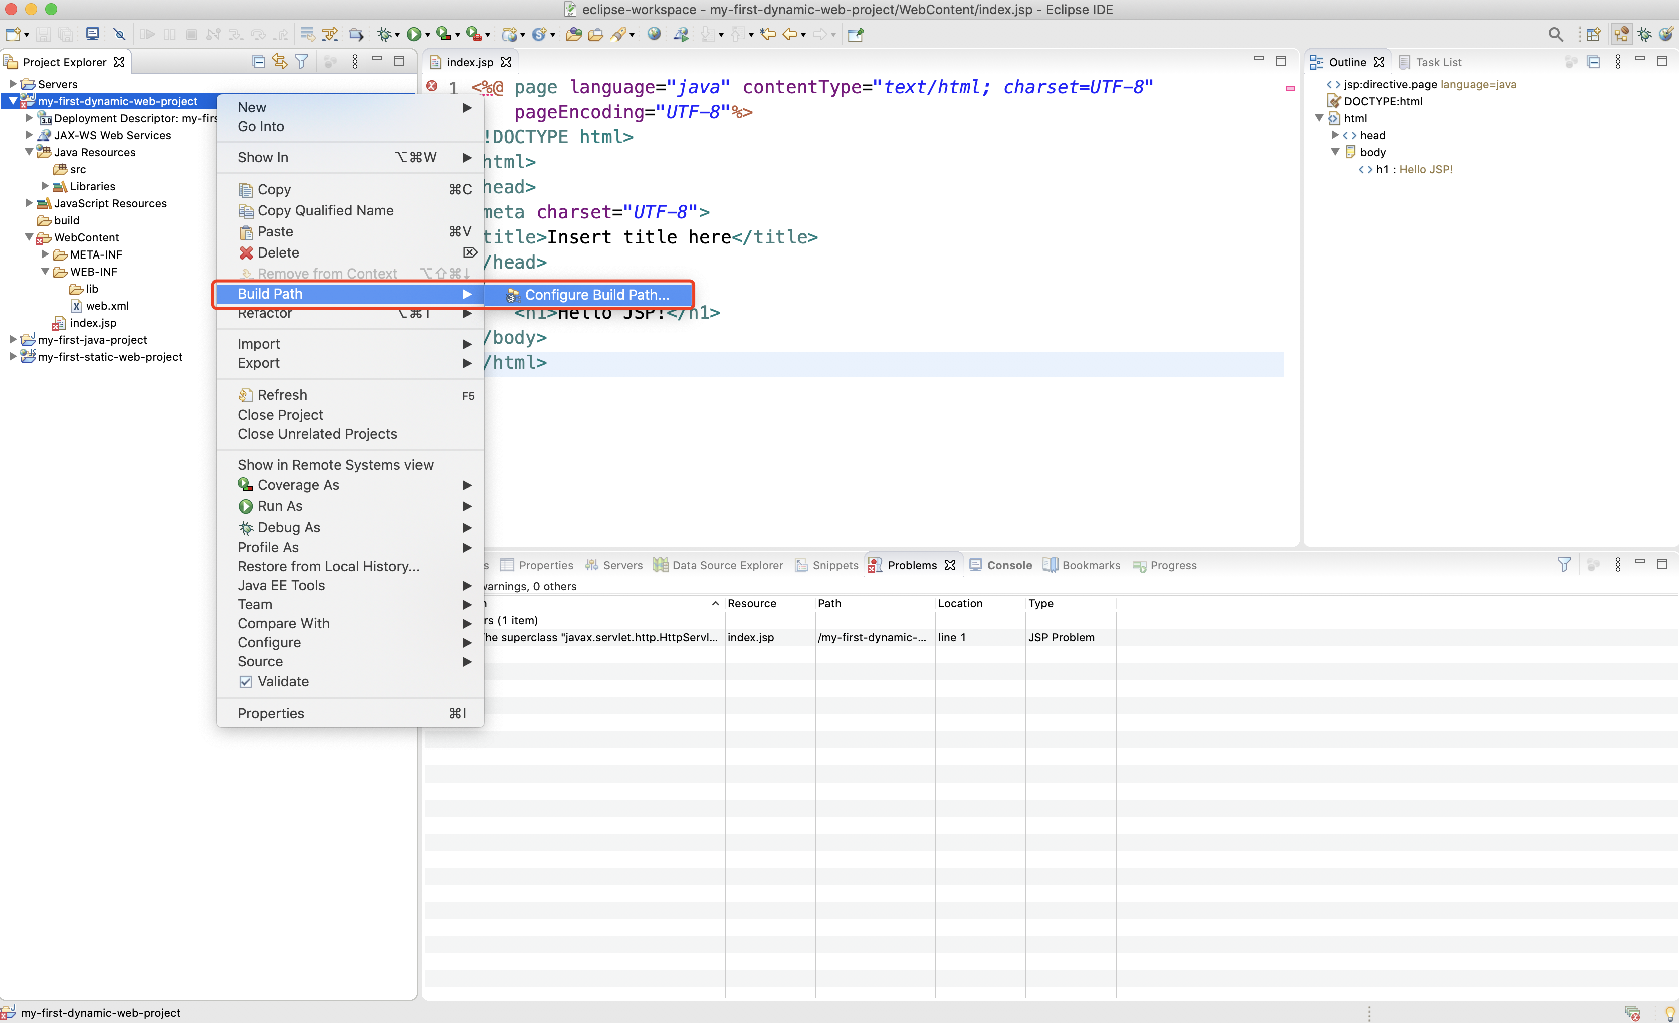Image resolution: width=1679 pixels, height=1023 pixels.
Task: Switch to the Java EE perspective icon
Action: click(x=1621, y=34)
